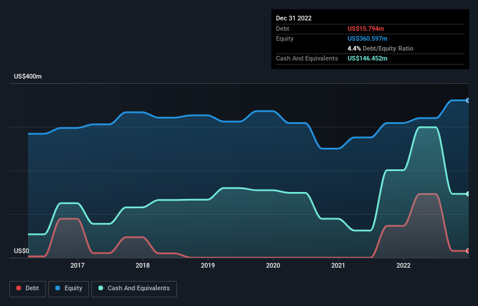478x306 pixels.
Task: Click Cash And Equivalents label in tooltip
Action: click(307, 58)
